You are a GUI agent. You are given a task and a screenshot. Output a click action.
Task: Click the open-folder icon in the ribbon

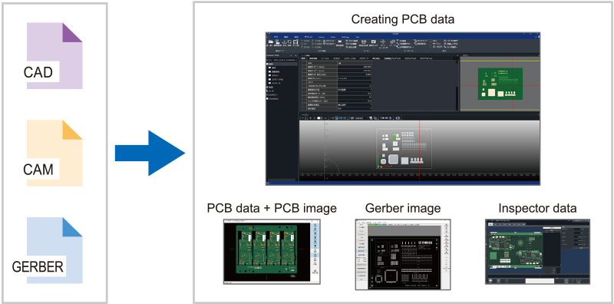click(271, 41)
